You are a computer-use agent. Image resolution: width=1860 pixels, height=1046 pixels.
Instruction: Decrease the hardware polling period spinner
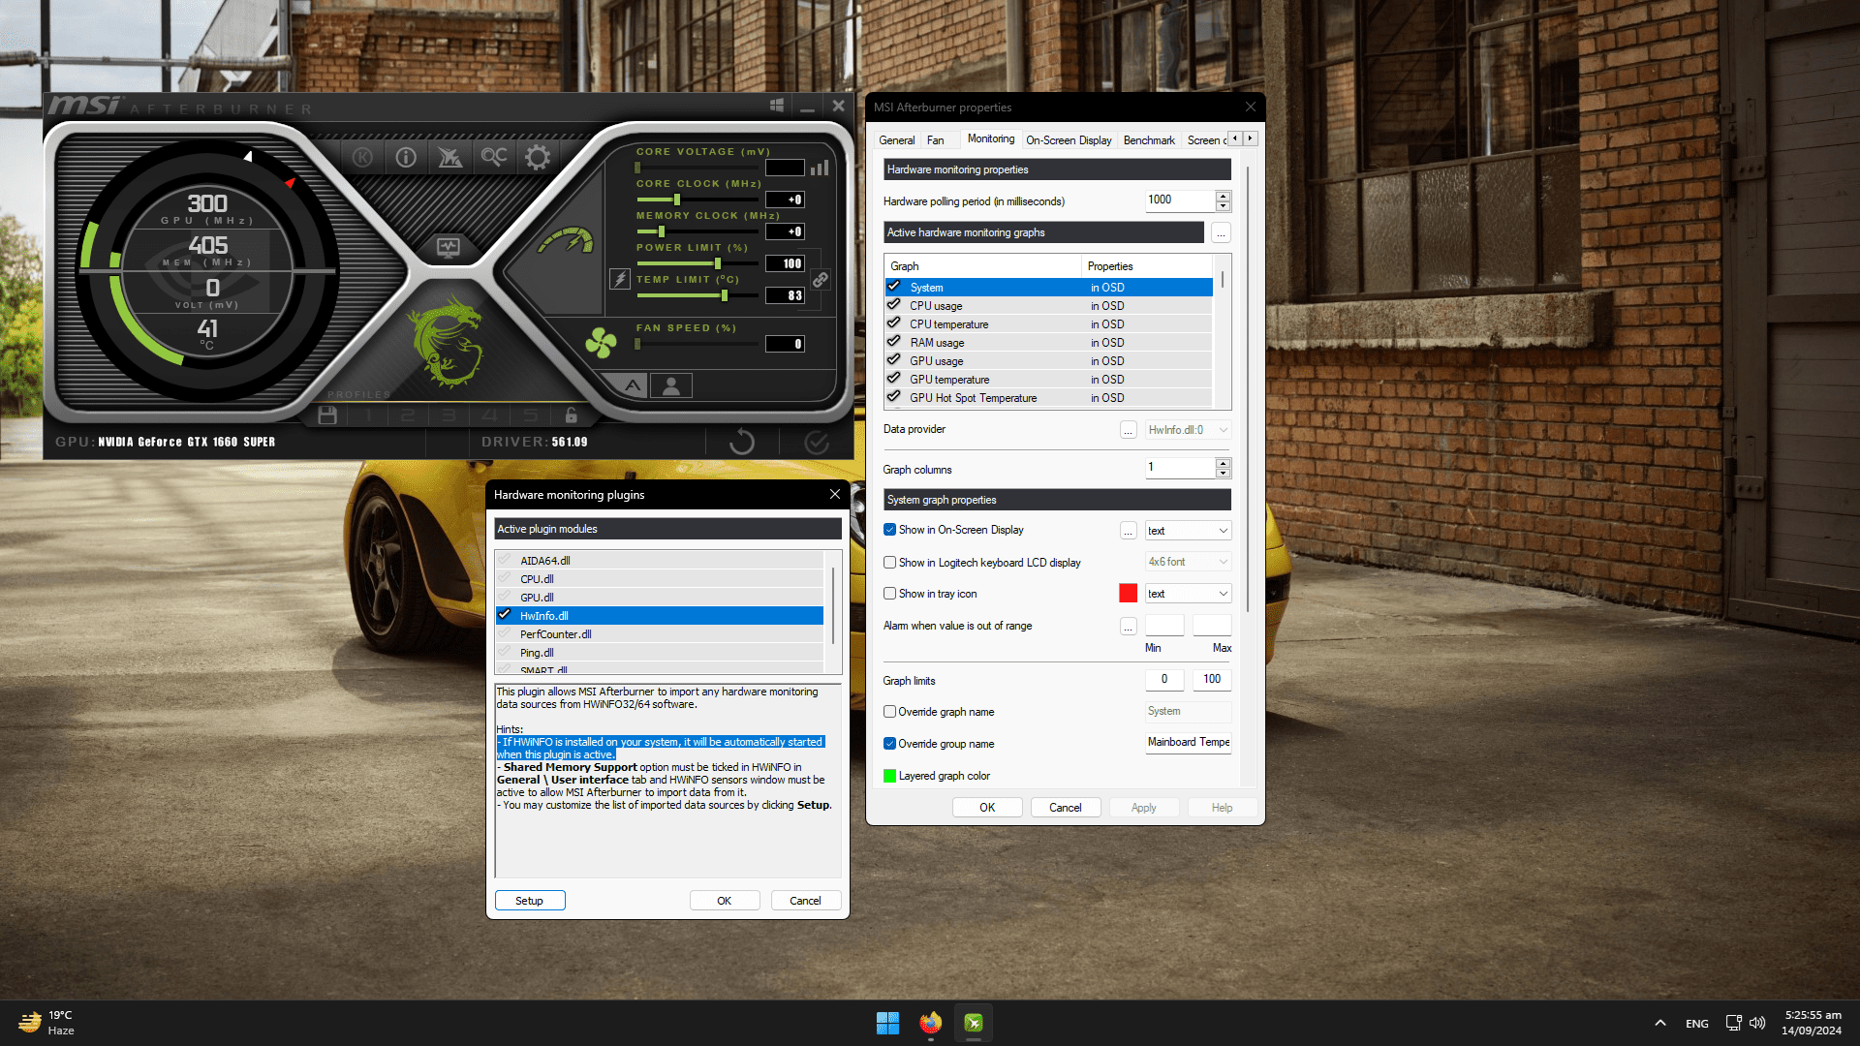(x=1224, y=205)
